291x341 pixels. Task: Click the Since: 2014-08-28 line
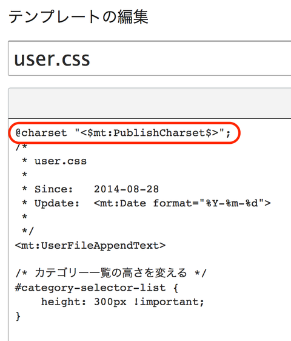(x=90, y=189)
